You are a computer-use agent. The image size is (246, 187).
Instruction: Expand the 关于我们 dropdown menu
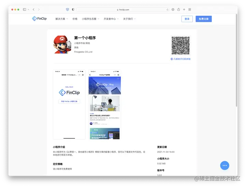(129, 19)
